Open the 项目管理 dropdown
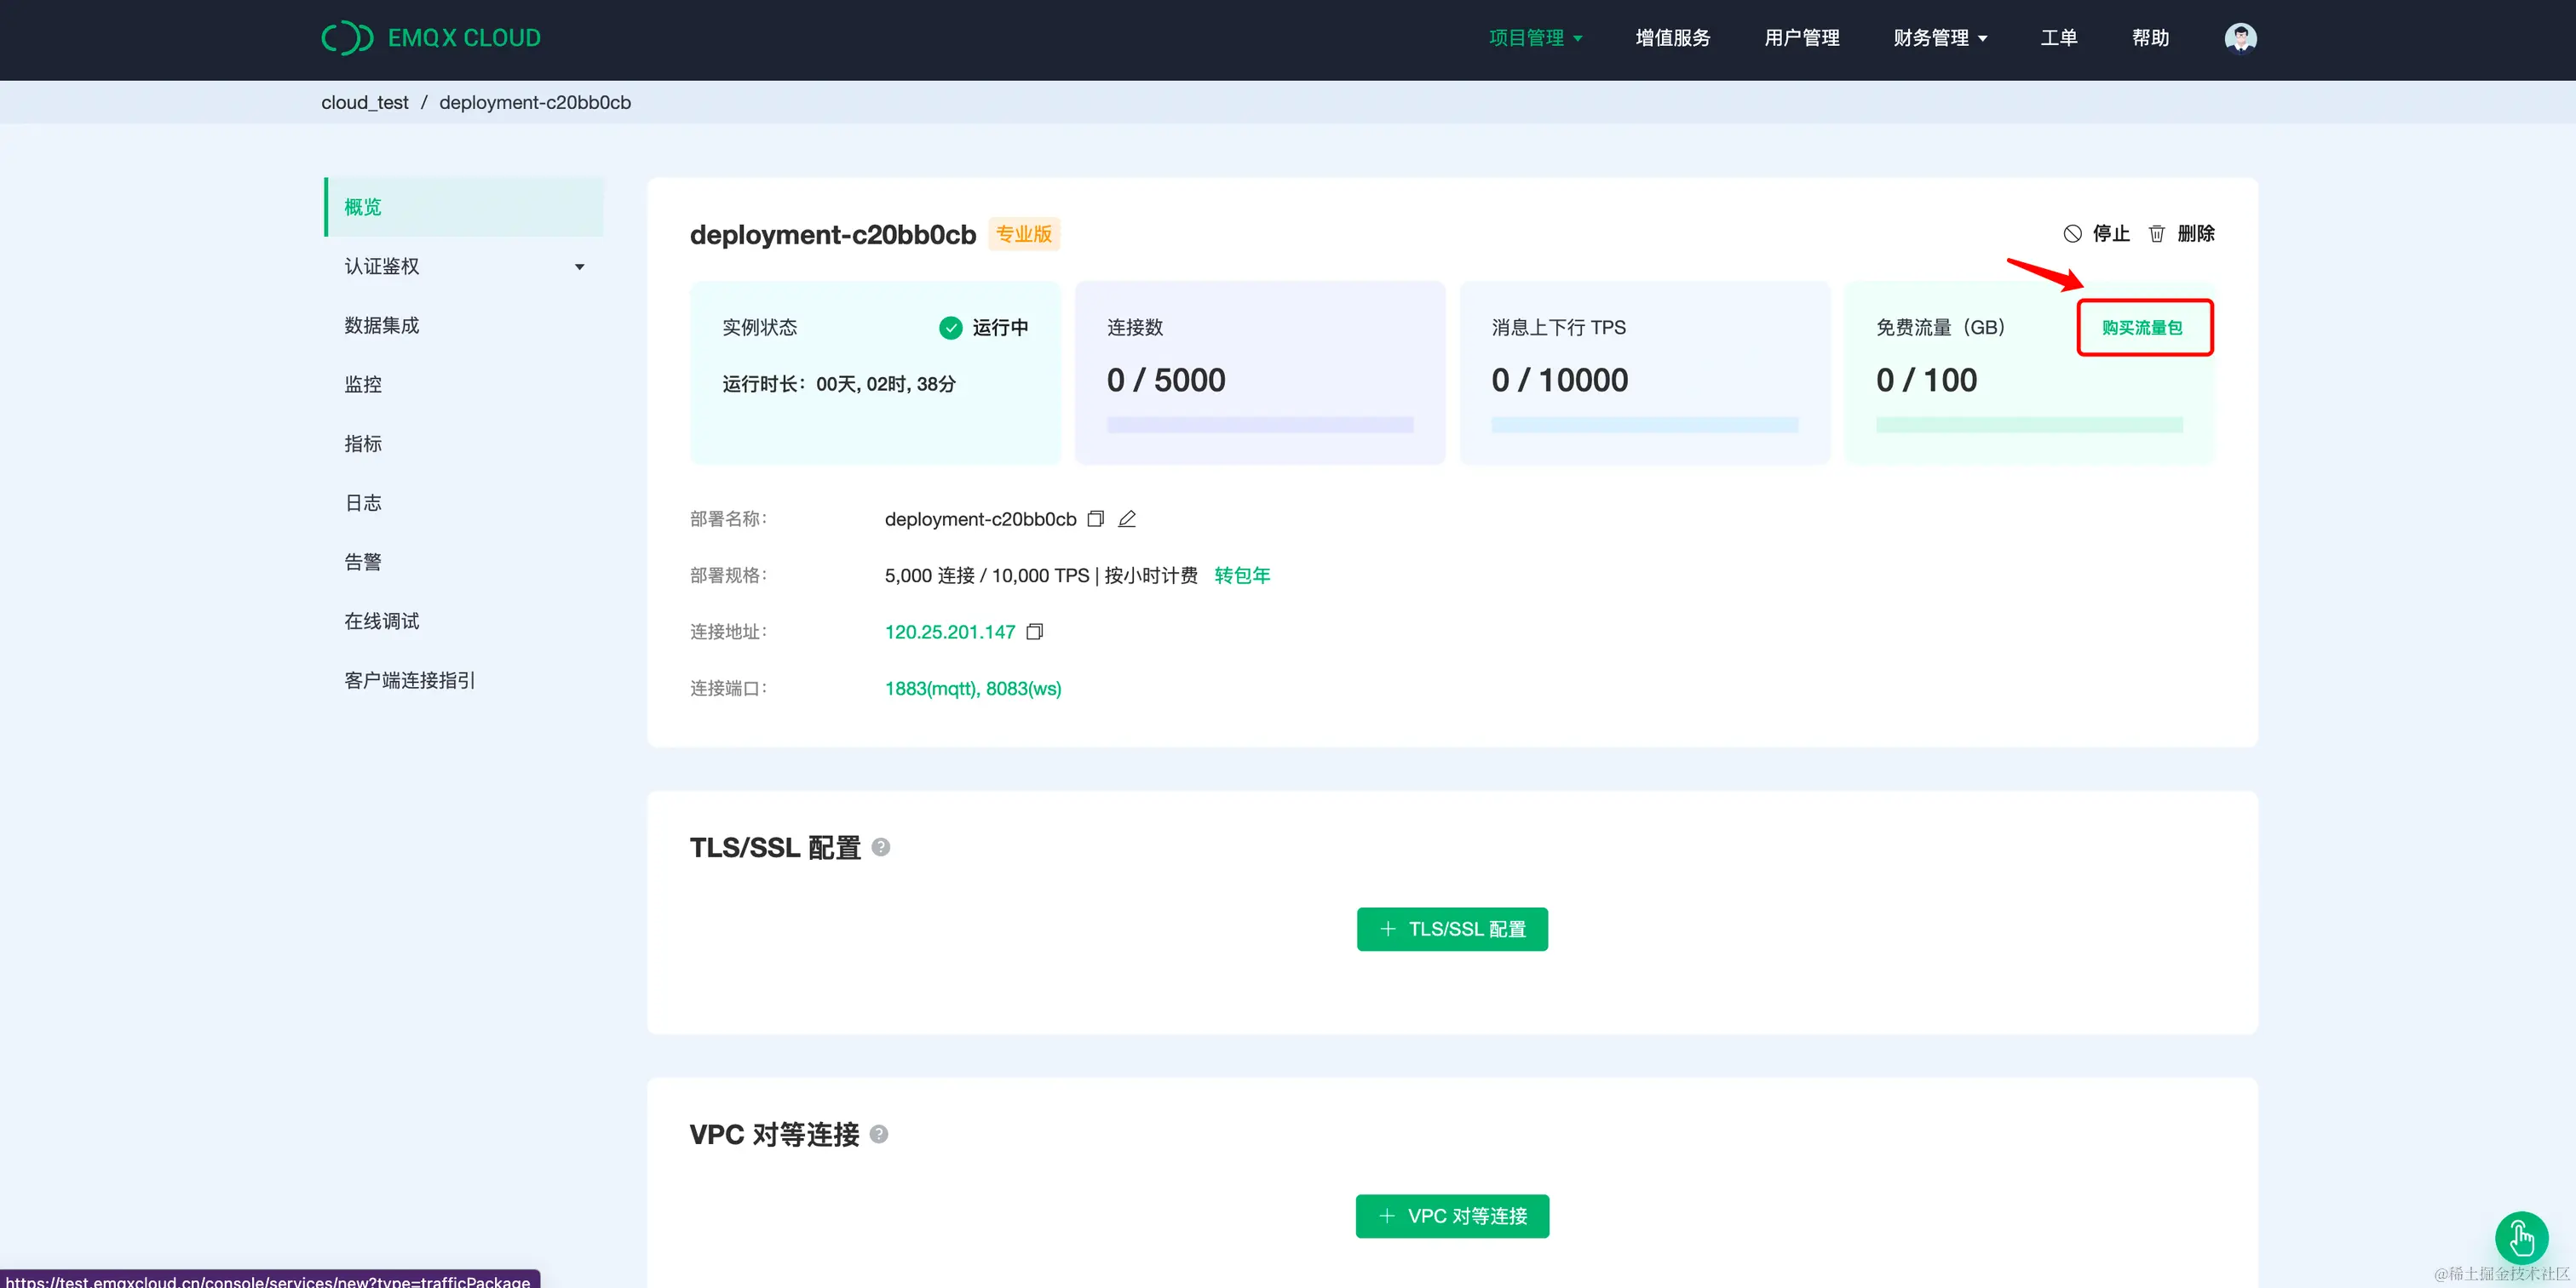This screenshot has height=1288, width=2576. pyautogui.click(x=1534, y=38)
